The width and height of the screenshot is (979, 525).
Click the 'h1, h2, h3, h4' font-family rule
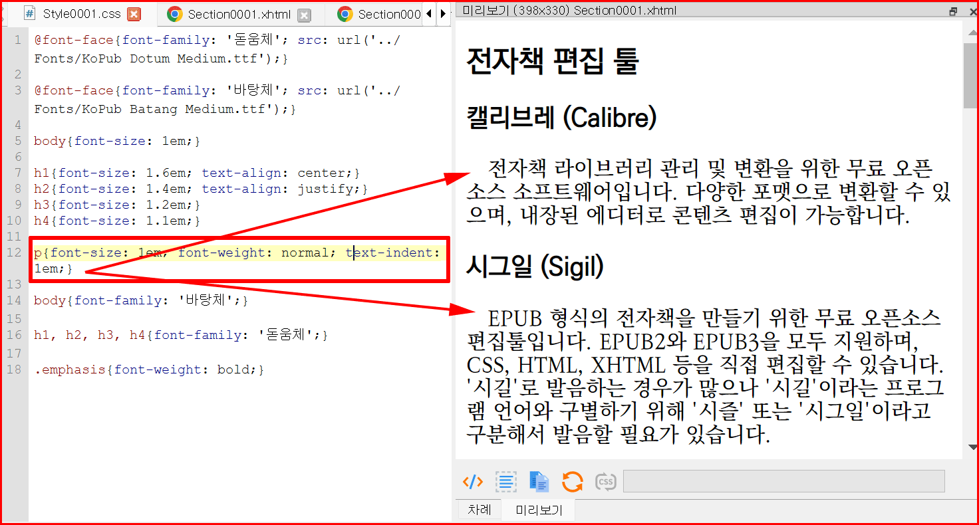[x=181, y=335]
